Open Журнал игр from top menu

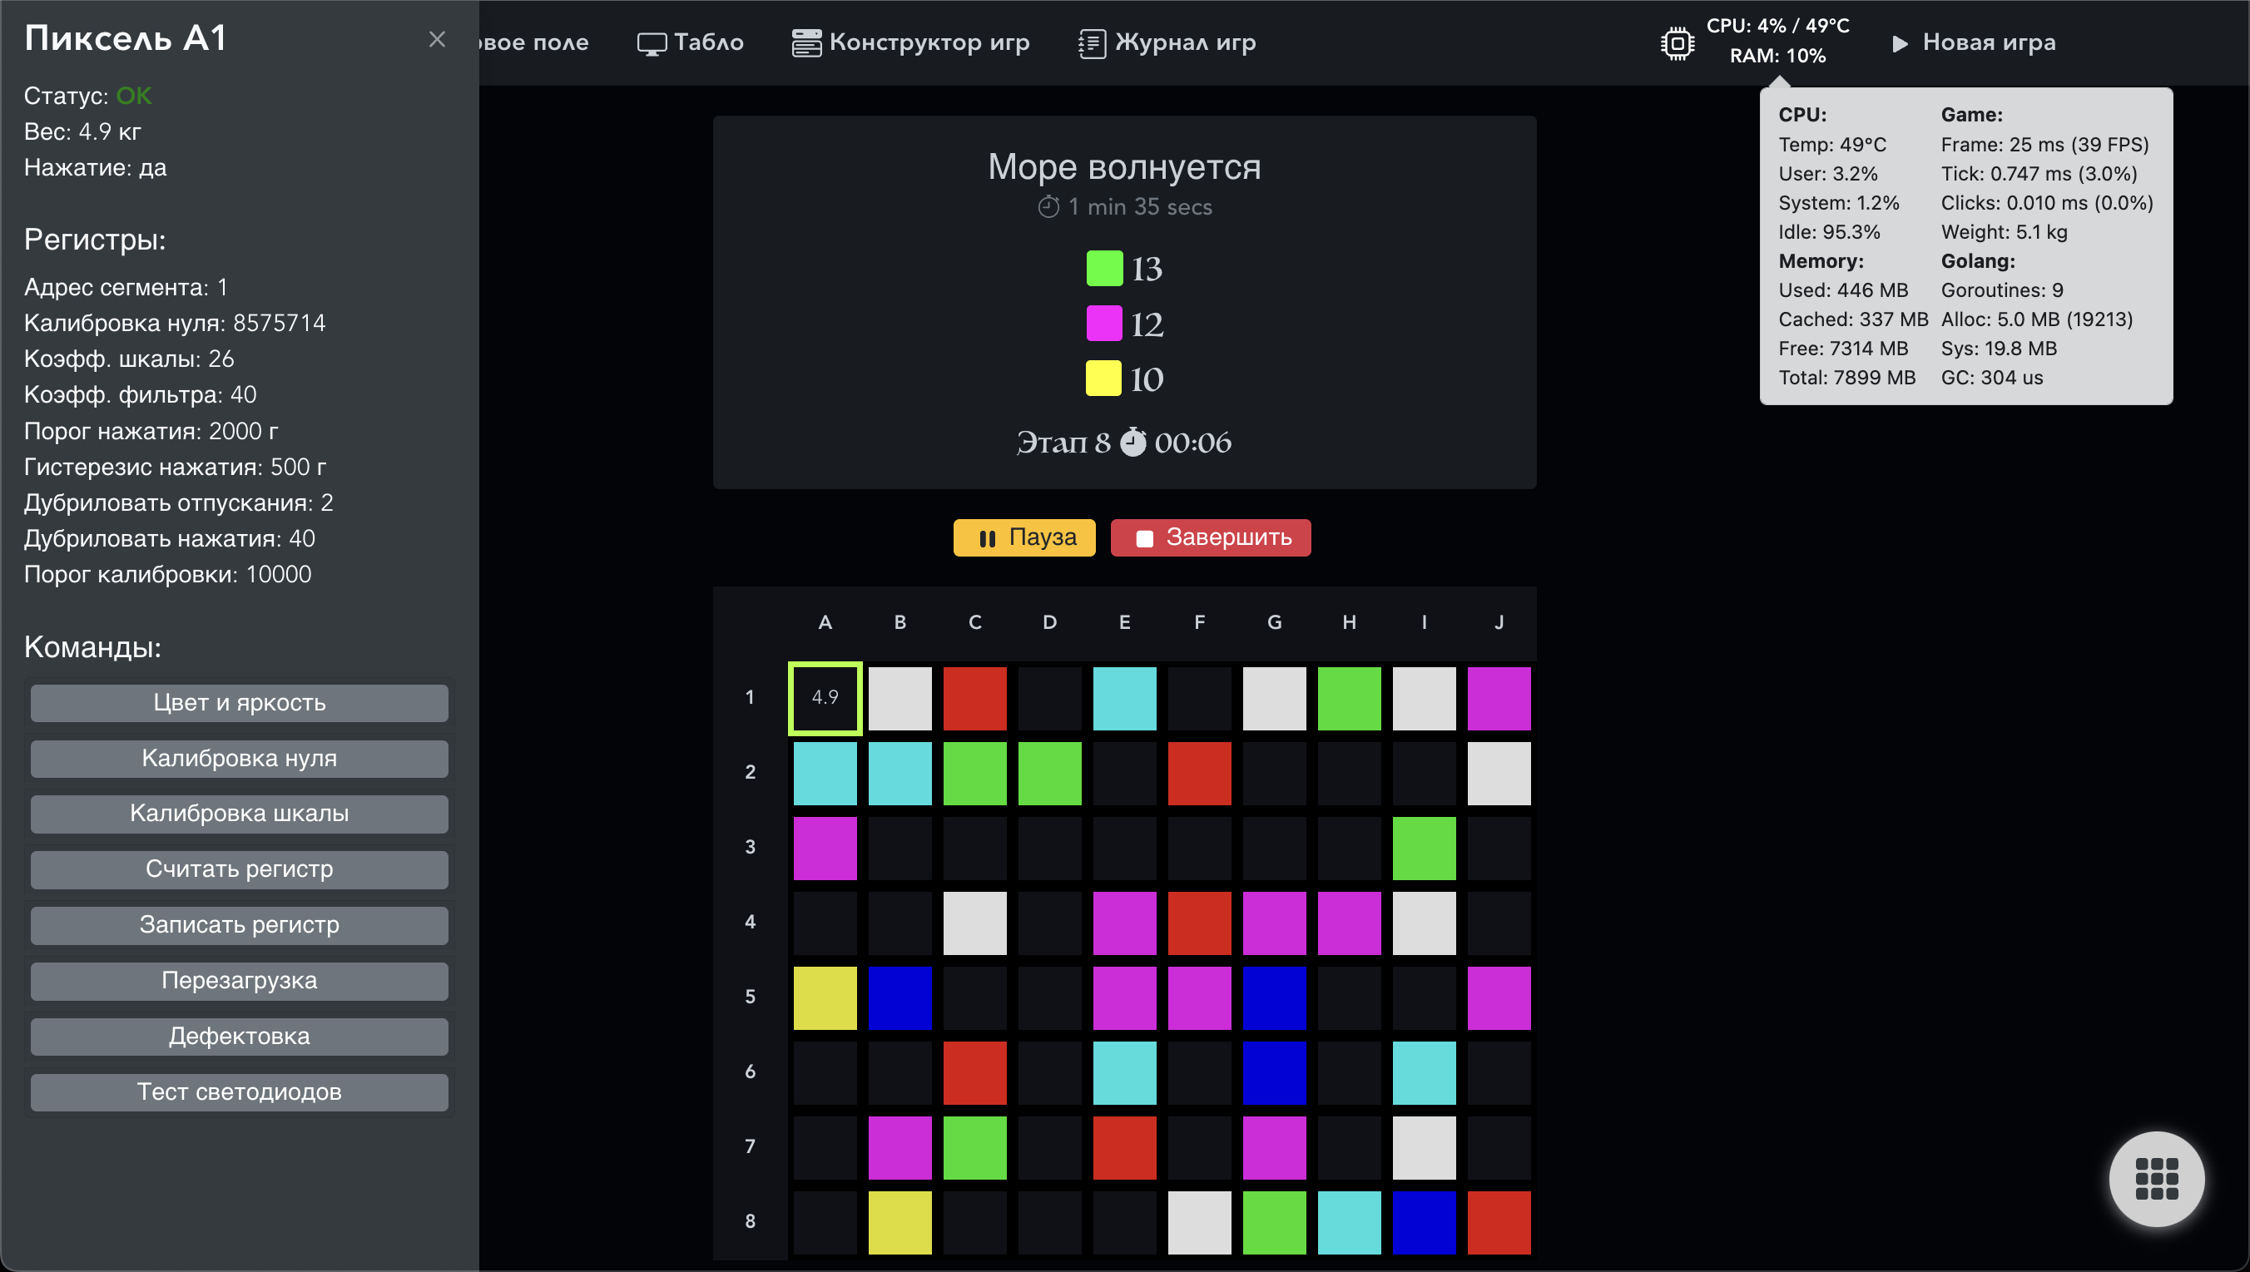click(x=1167, y=42)
